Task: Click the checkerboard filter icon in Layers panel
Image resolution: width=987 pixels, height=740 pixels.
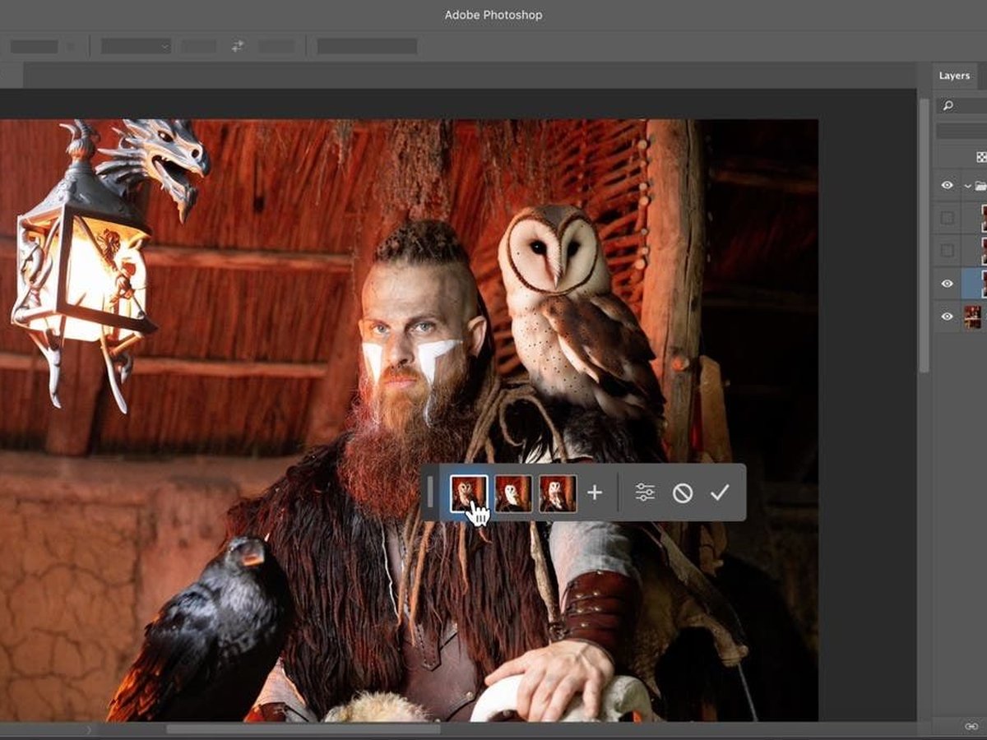Action: pos(980,155)
